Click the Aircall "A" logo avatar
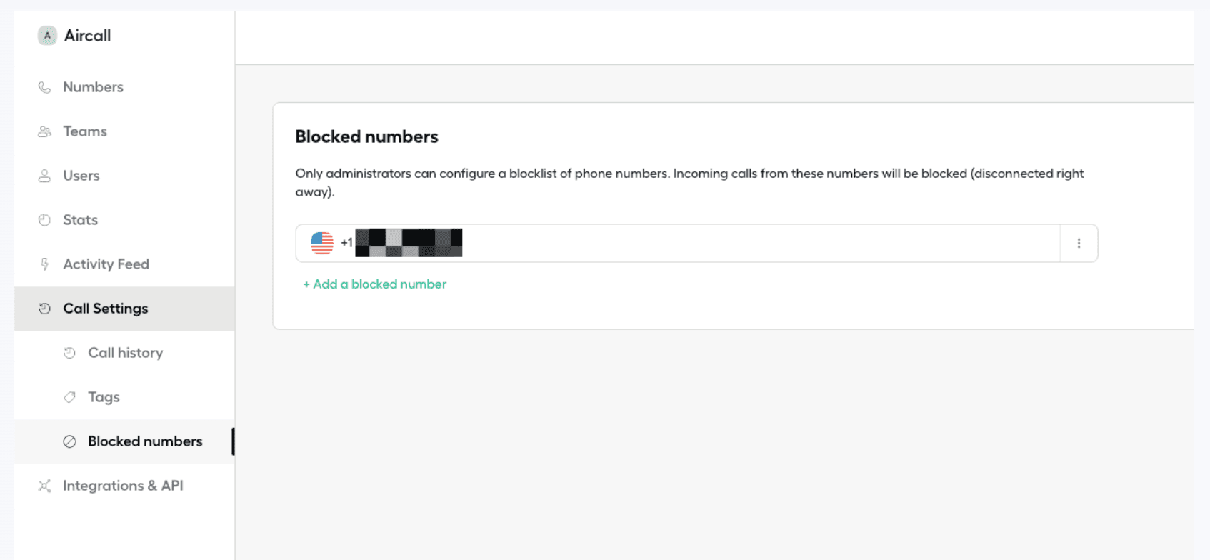This screenshot has height=560, width=1210. coord(47,36)
